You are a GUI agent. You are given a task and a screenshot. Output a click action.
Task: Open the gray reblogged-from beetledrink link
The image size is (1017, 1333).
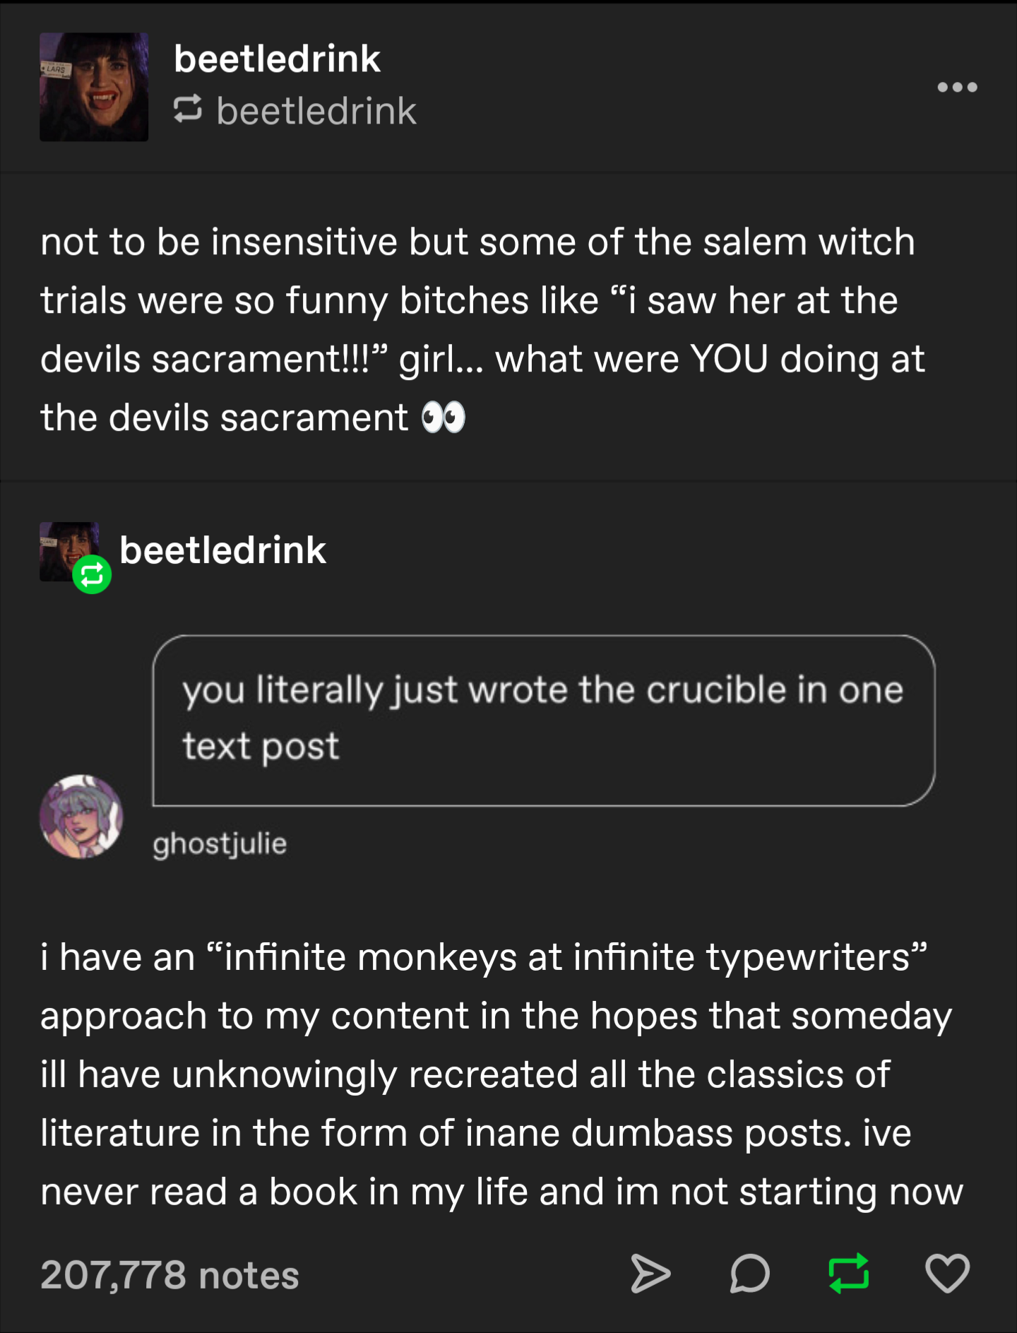coord(316,111)
